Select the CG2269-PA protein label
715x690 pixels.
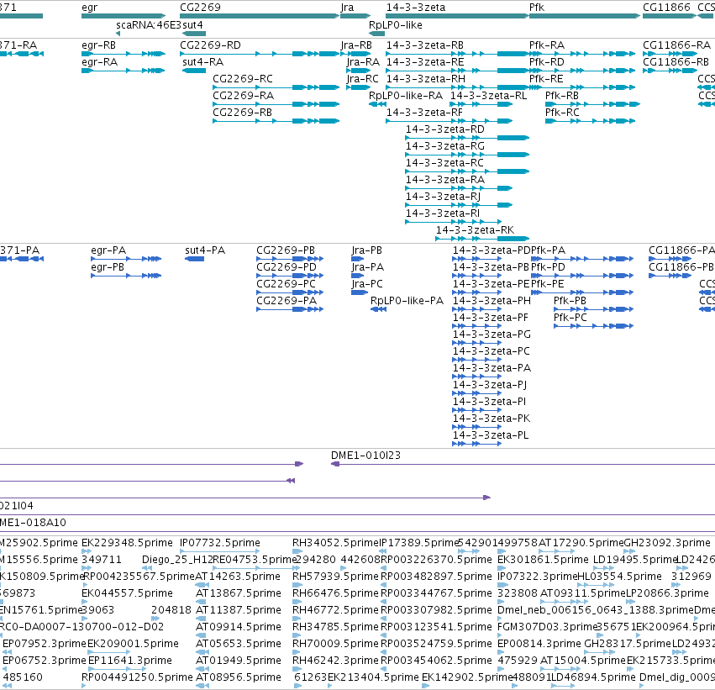click(x=287, y=301)
